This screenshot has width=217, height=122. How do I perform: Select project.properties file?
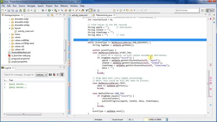19,62
